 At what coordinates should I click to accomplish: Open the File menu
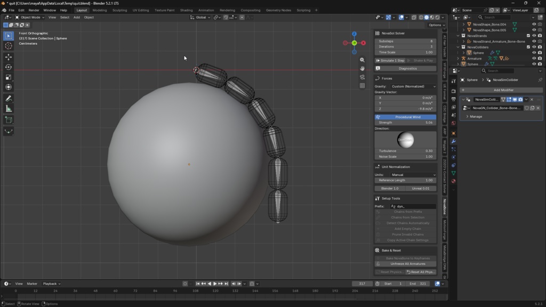12,10
